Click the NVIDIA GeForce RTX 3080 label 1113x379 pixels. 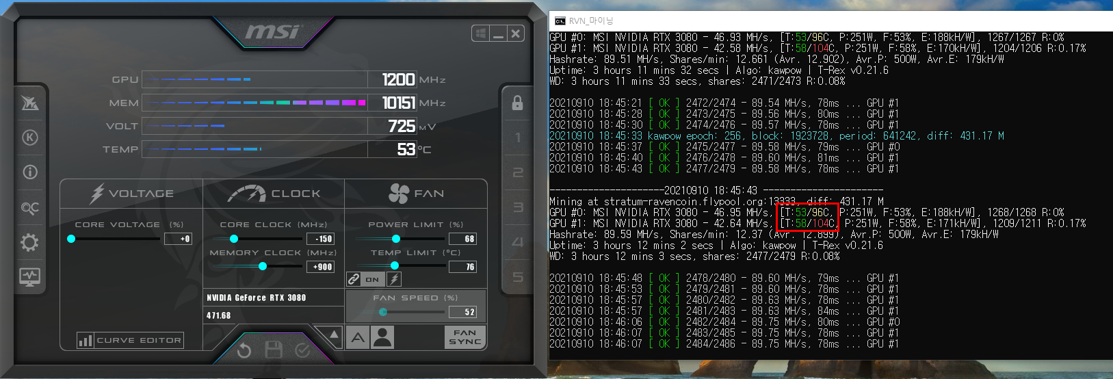click(x=257, y=298)
